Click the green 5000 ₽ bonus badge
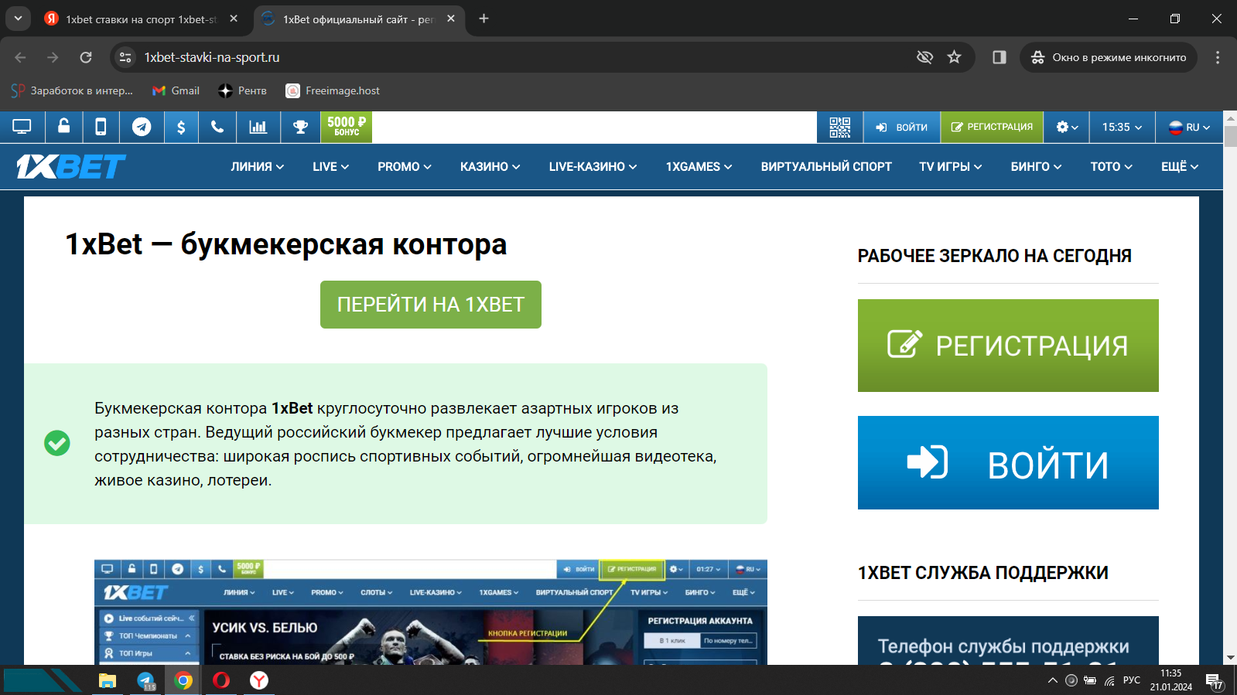This screenshot has width=1237, height=695. pyautogui.click(x=347, y=127)
